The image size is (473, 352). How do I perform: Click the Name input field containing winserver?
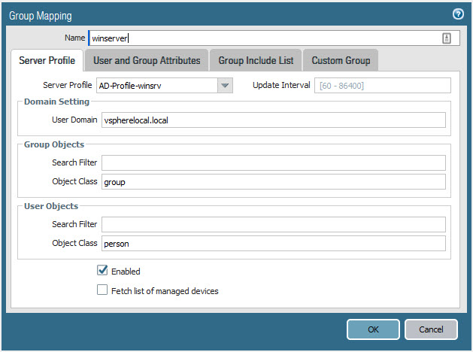click(263, 38)
